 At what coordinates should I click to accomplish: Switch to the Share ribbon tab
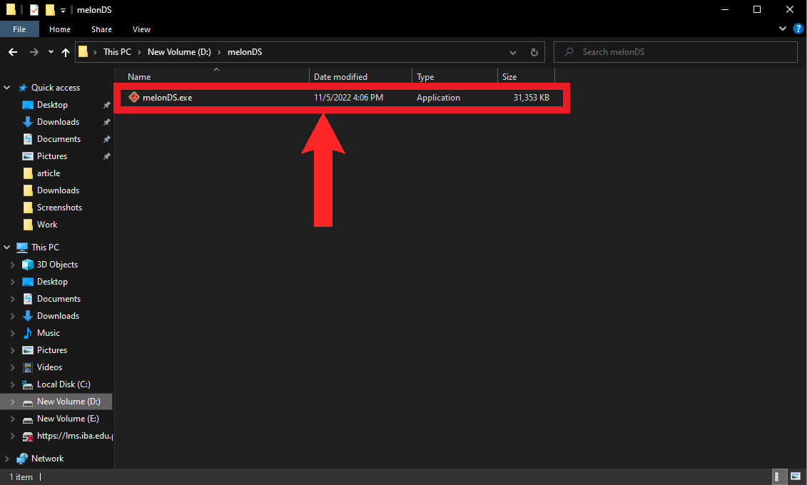[x=101, y=29]
